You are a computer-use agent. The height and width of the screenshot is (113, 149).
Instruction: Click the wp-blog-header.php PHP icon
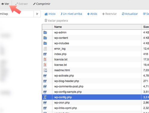[45, 81]
